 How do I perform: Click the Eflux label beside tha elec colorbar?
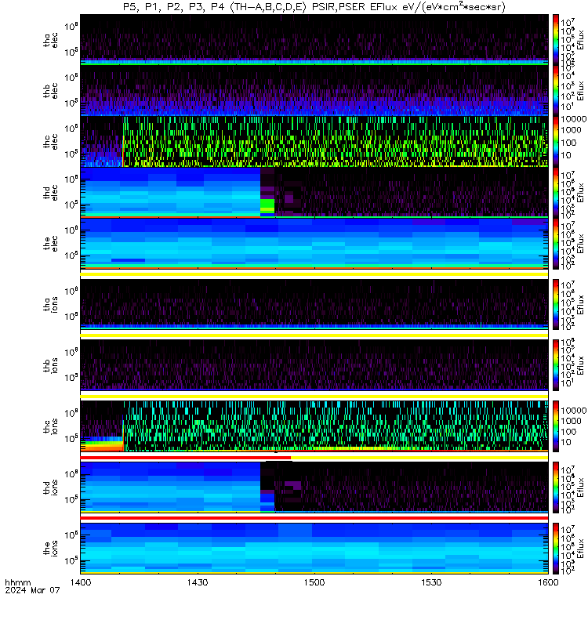click(x=581, y=40)
